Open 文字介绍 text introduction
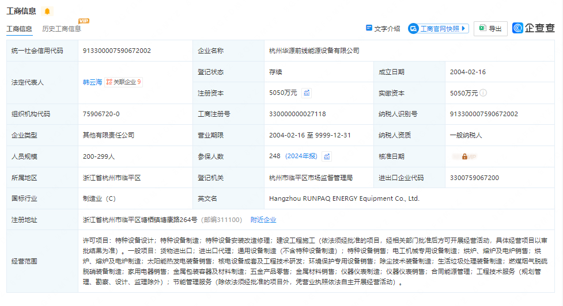Image resolution: width=563 pixels, height=306 pixels. pyautogui.click(x=383, y=28)
